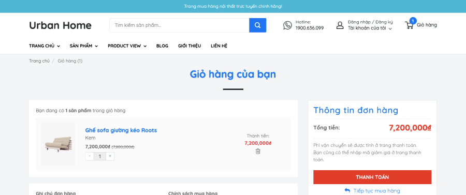Viewport: 466px width, 195px height.
Task: Focus the Tìm kiếm sản phẩm search box
Action: (179, 25)
